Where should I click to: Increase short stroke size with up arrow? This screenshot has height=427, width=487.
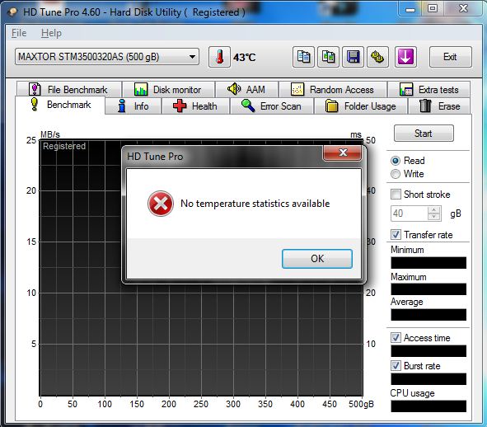click(x=434, y=209)
